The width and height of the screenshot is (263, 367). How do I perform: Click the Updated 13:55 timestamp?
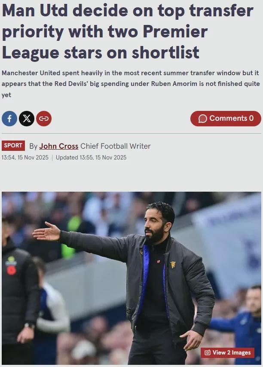click(x=91, y=157)
